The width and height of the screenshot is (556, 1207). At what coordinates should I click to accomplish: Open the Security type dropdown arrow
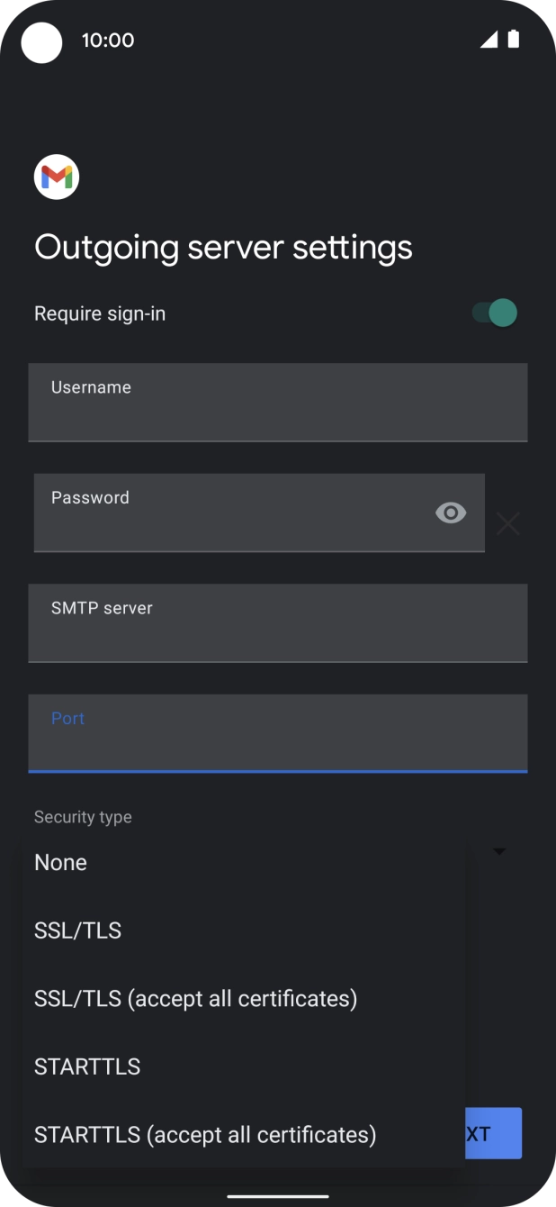point(500,850)
